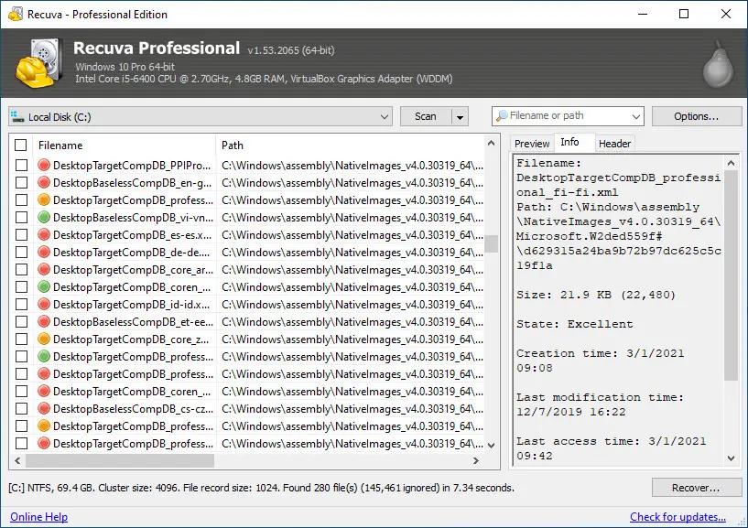
Task: Click the green status icon for DesktopBaselessCompDB_vi-vn
Action: click(x=44, y=218)
